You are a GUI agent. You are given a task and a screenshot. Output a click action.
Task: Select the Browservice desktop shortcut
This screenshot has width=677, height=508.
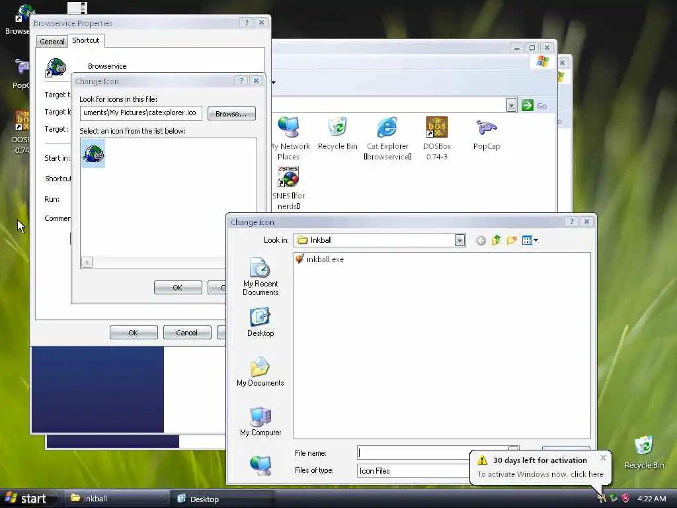pos(17,19)
